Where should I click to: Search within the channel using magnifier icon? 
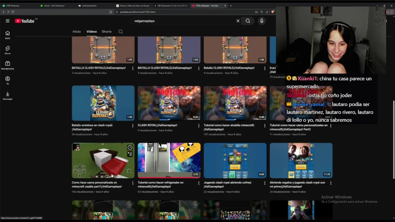121,31
